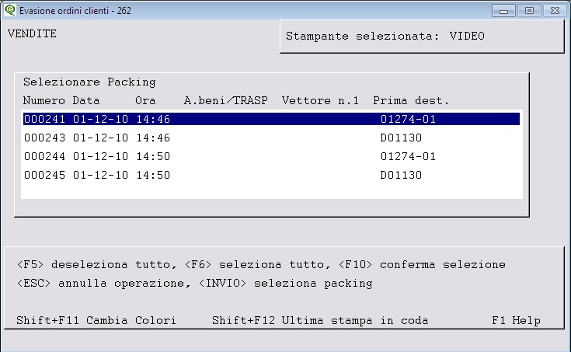Click ESC annulla operazione shortcut
Image resolution: width=571 pixels, height=352 pixels.
104,283
